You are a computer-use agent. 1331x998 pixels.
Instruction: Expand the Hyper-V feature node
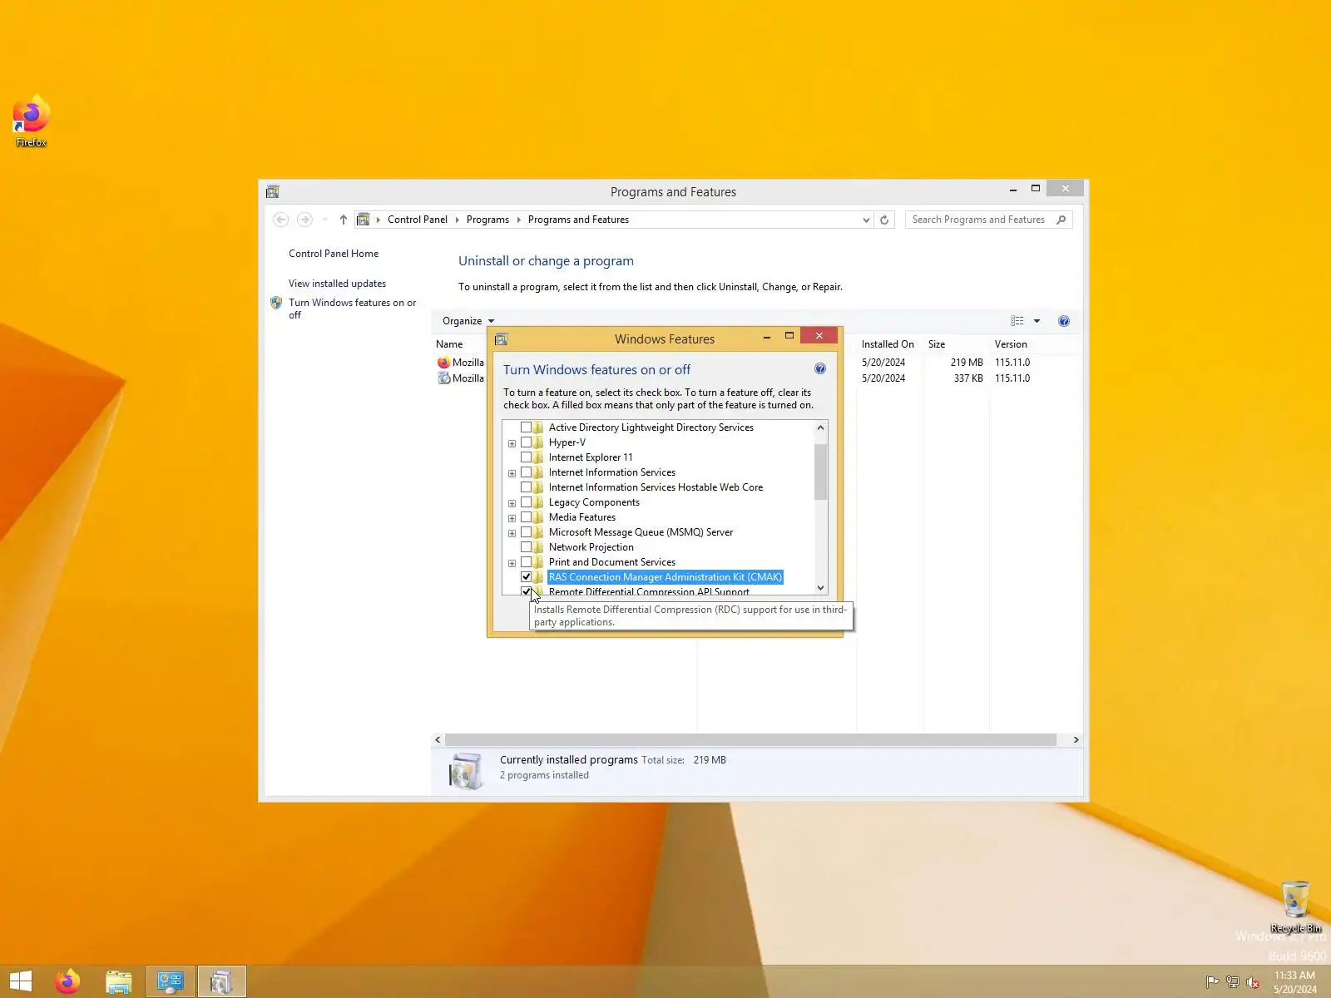pos(512,443)
